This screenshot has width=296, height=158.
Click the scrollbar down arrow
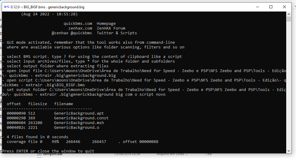pyautogui.click(x=289, y=151)
